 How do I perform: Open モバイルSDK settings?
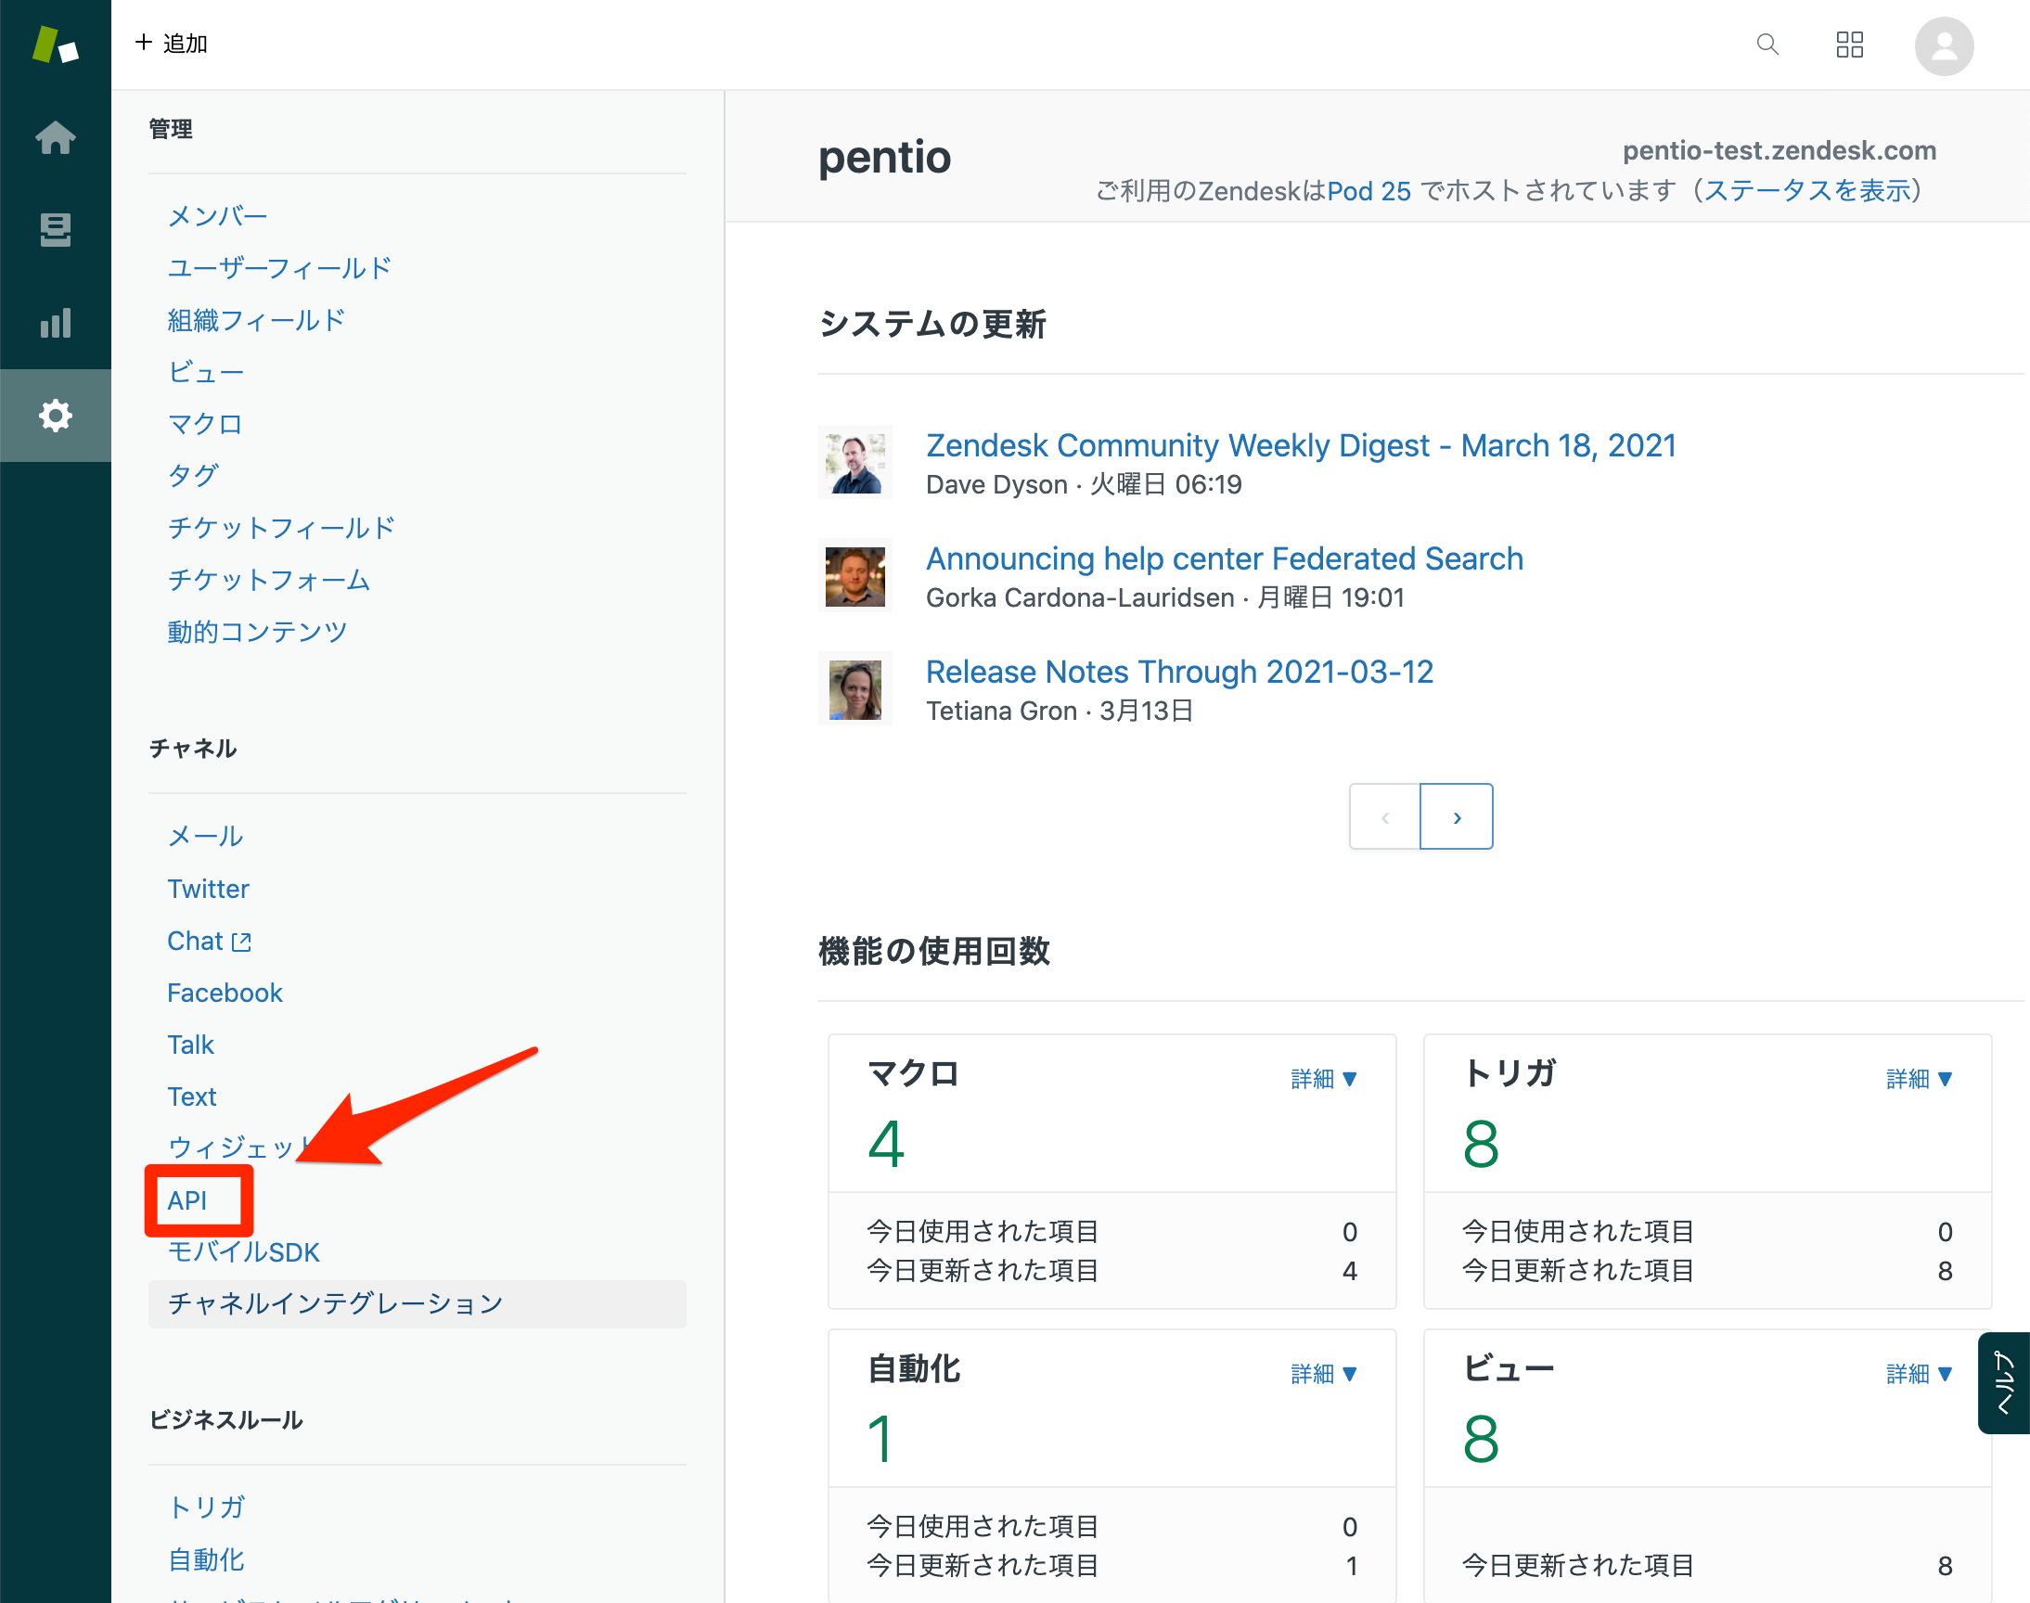click(243, 1252)
